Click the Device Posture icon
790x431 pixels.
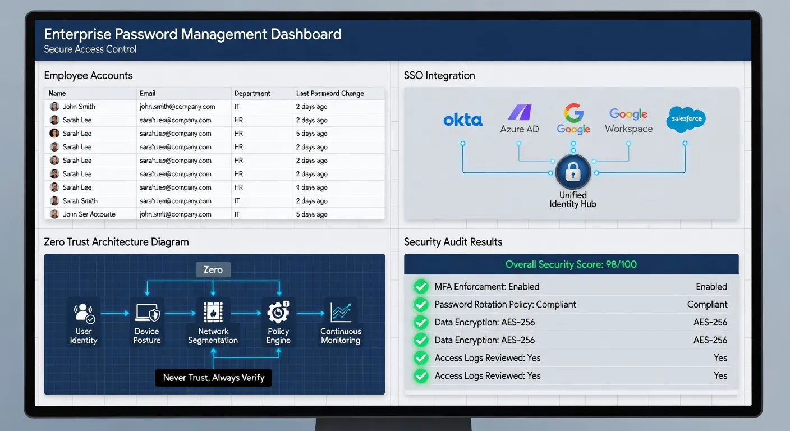pos(147,313)
